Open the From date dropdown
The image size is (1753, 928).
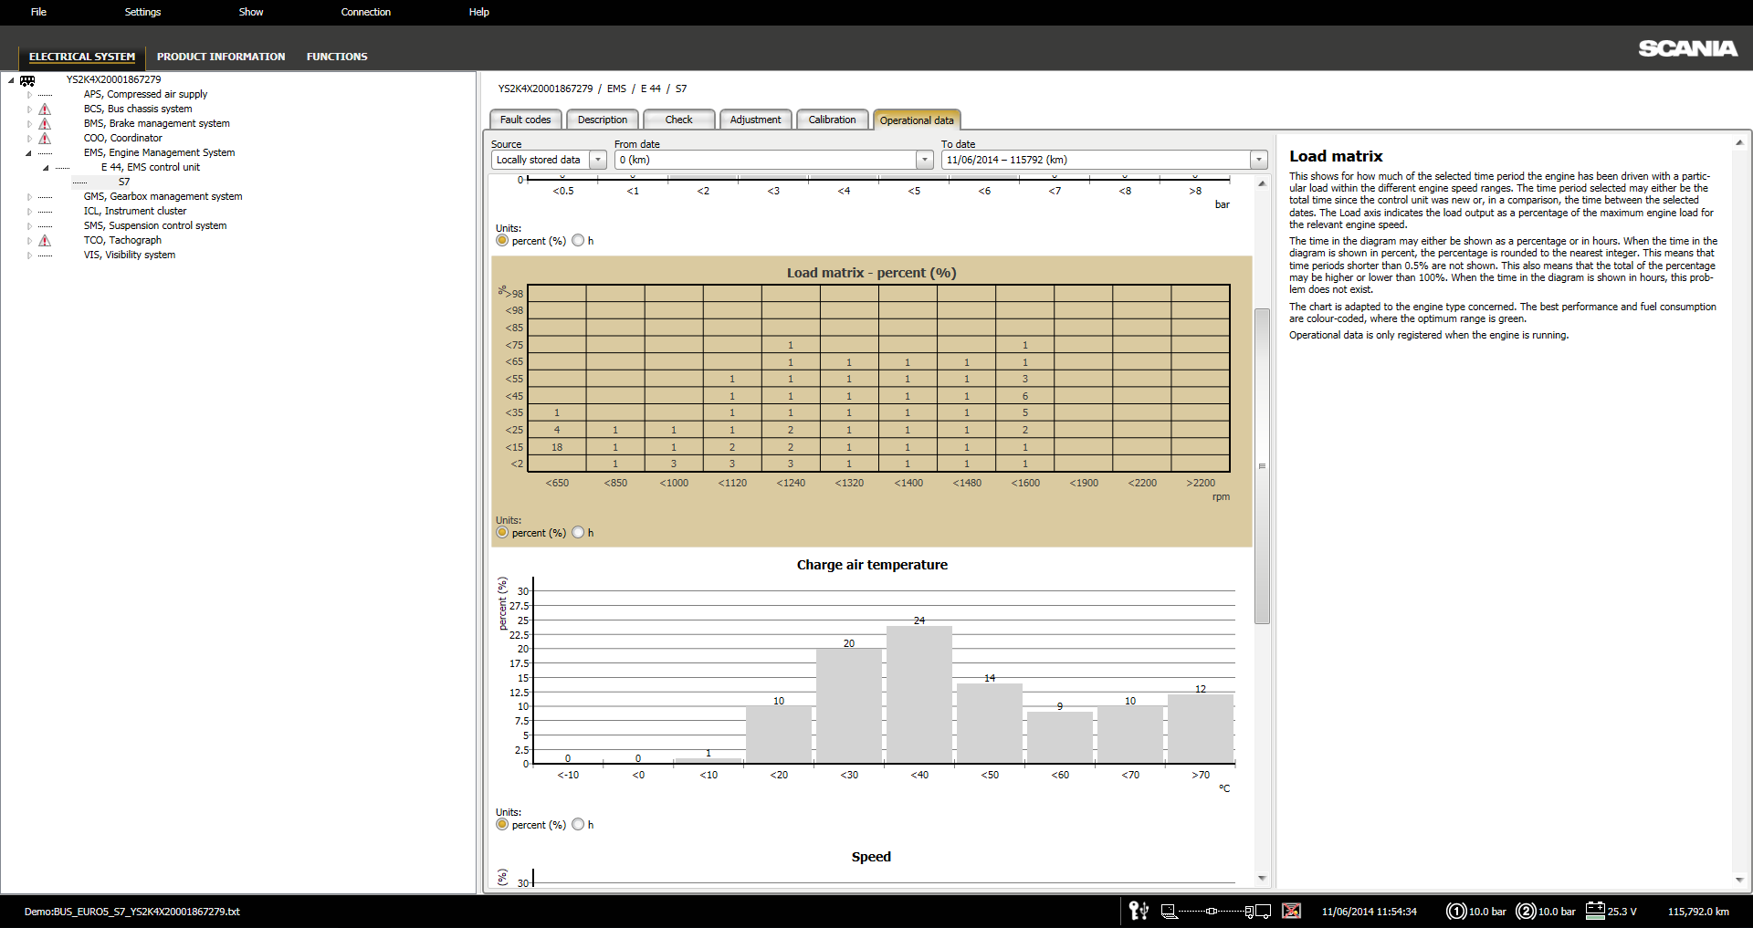pos(924,160)
